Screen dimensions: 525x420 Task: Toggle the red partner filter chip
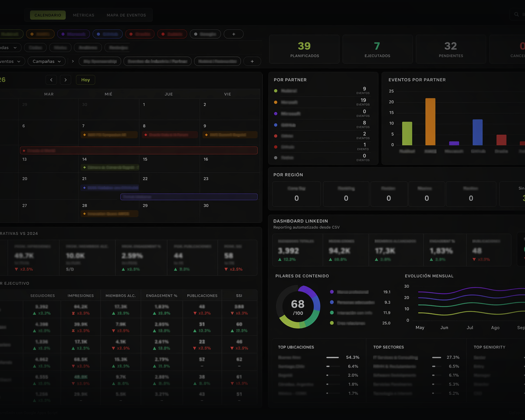tap(140, 34)
